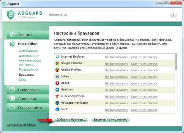Click Удалить из списка for Internet Explorer
This screenshot has width=184, height=133.
pyautogui.click(x=144, y=57)
